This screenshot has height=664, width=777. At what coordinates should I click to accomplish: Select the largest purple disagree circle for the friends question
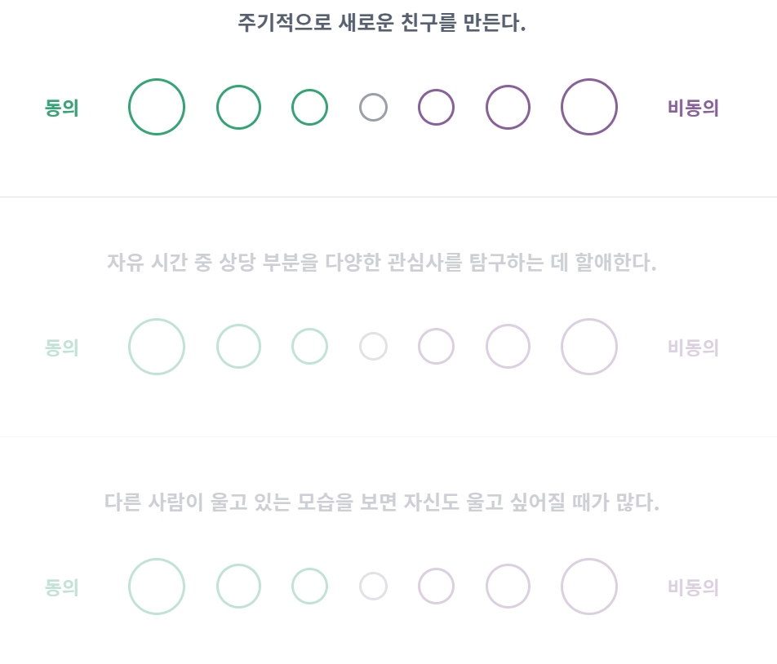coord(588,107)
